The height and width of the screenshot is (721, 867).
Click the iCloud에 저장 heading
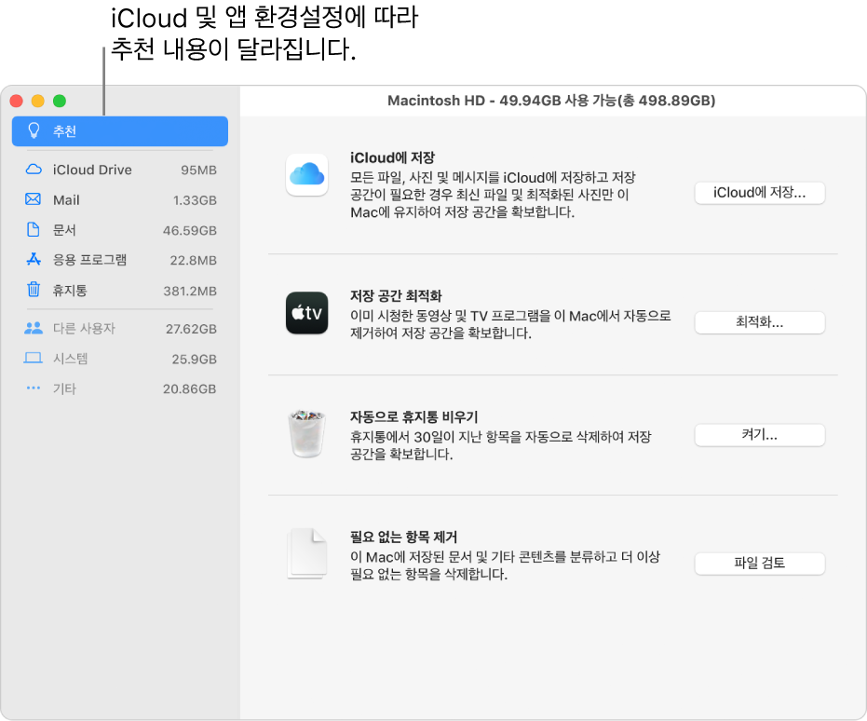(x=393, y=157)
